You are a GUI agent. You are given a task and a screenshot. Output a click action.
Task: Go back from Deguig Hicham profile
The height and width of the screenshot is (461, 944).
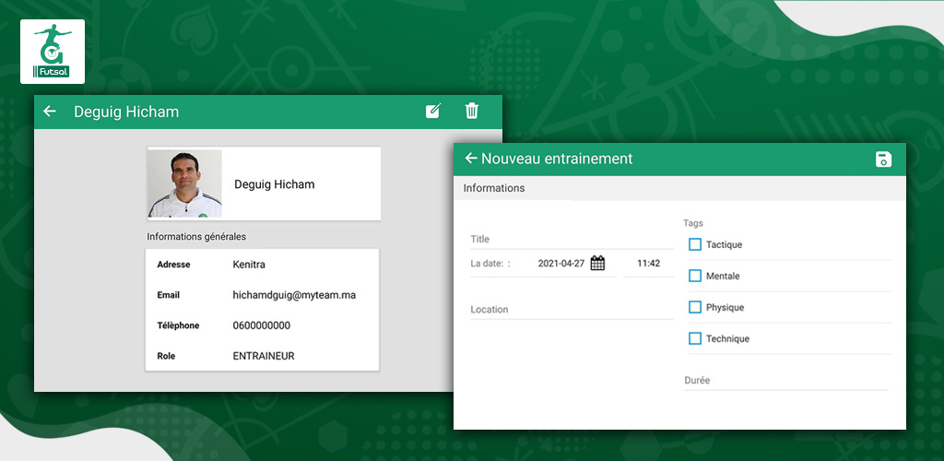pos(50,112)
